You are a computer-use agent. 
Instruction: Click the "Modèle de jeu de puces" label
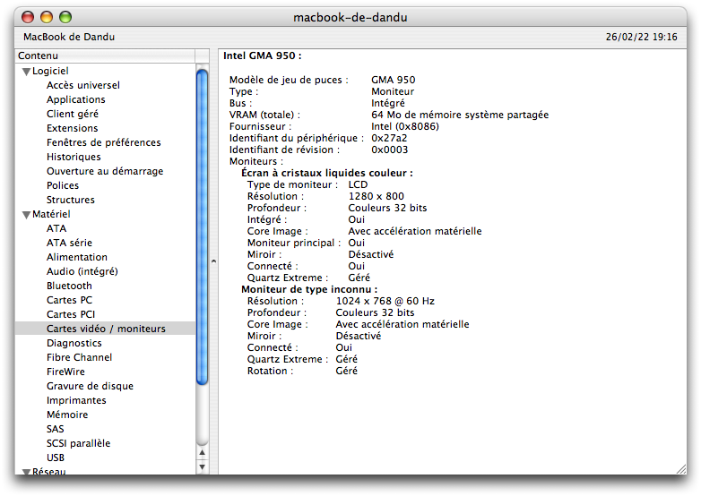coord(289,80)
